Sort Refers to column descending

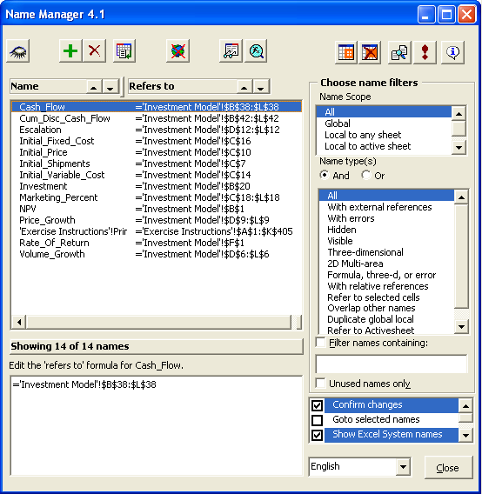261,87
